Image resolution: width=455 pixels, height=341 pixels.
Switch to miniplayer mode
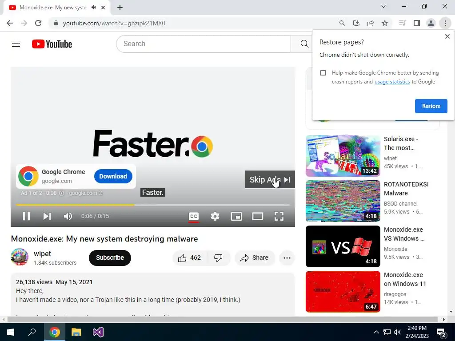236,216
